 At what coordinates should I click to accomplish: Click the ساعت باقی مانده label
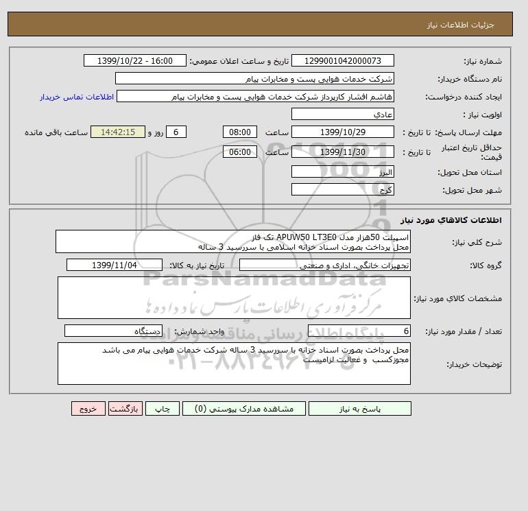point(56,132)
